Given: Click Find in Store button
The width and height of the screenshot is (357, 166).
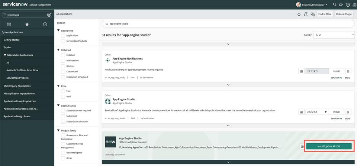Looking at the screenshot, I should (325, 14).
